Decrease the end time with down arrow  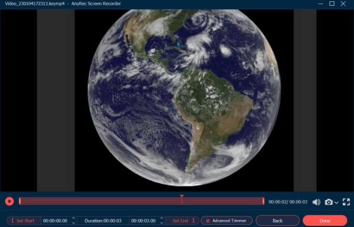162,223
